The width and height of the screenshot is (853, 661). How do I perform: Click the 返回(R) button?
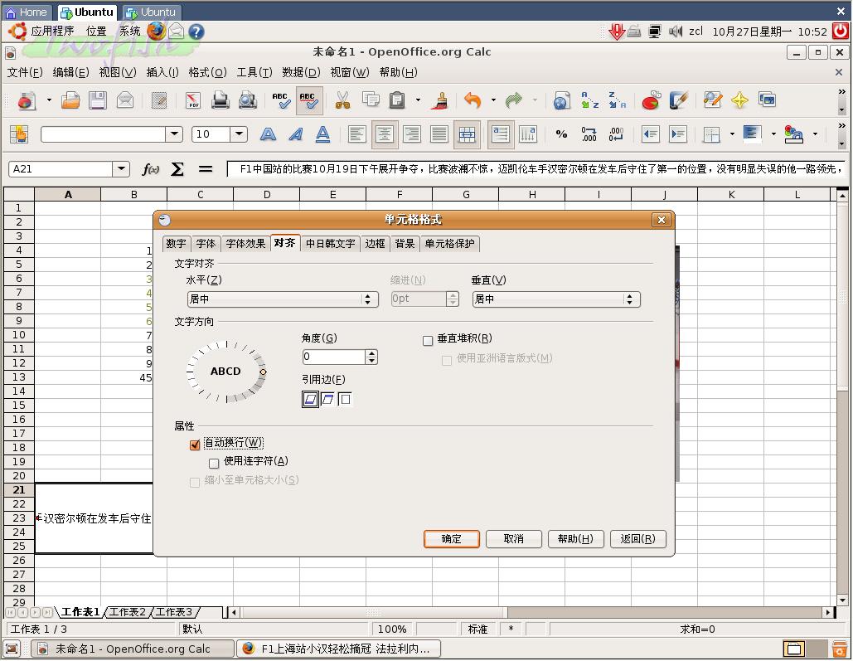point(637,539)
